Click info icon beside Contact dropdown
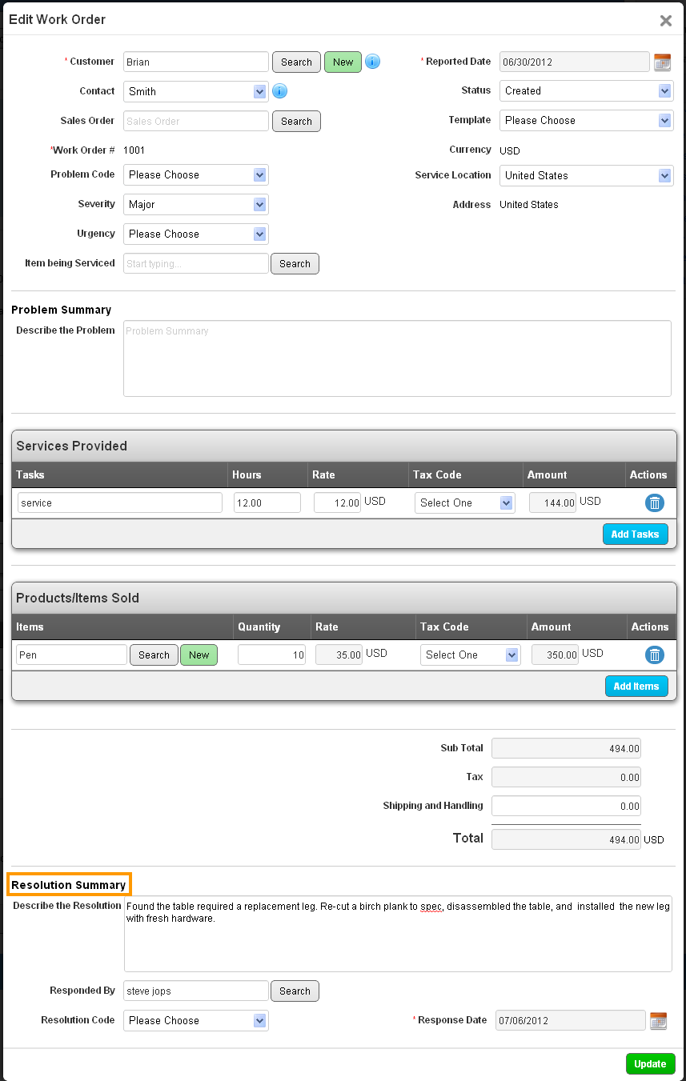This screenshot has height=1081, width=686. click(279, 91)
